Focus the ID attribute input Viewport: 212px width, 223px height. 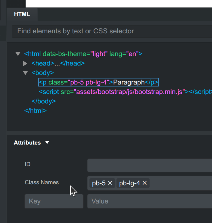[150, 165]
